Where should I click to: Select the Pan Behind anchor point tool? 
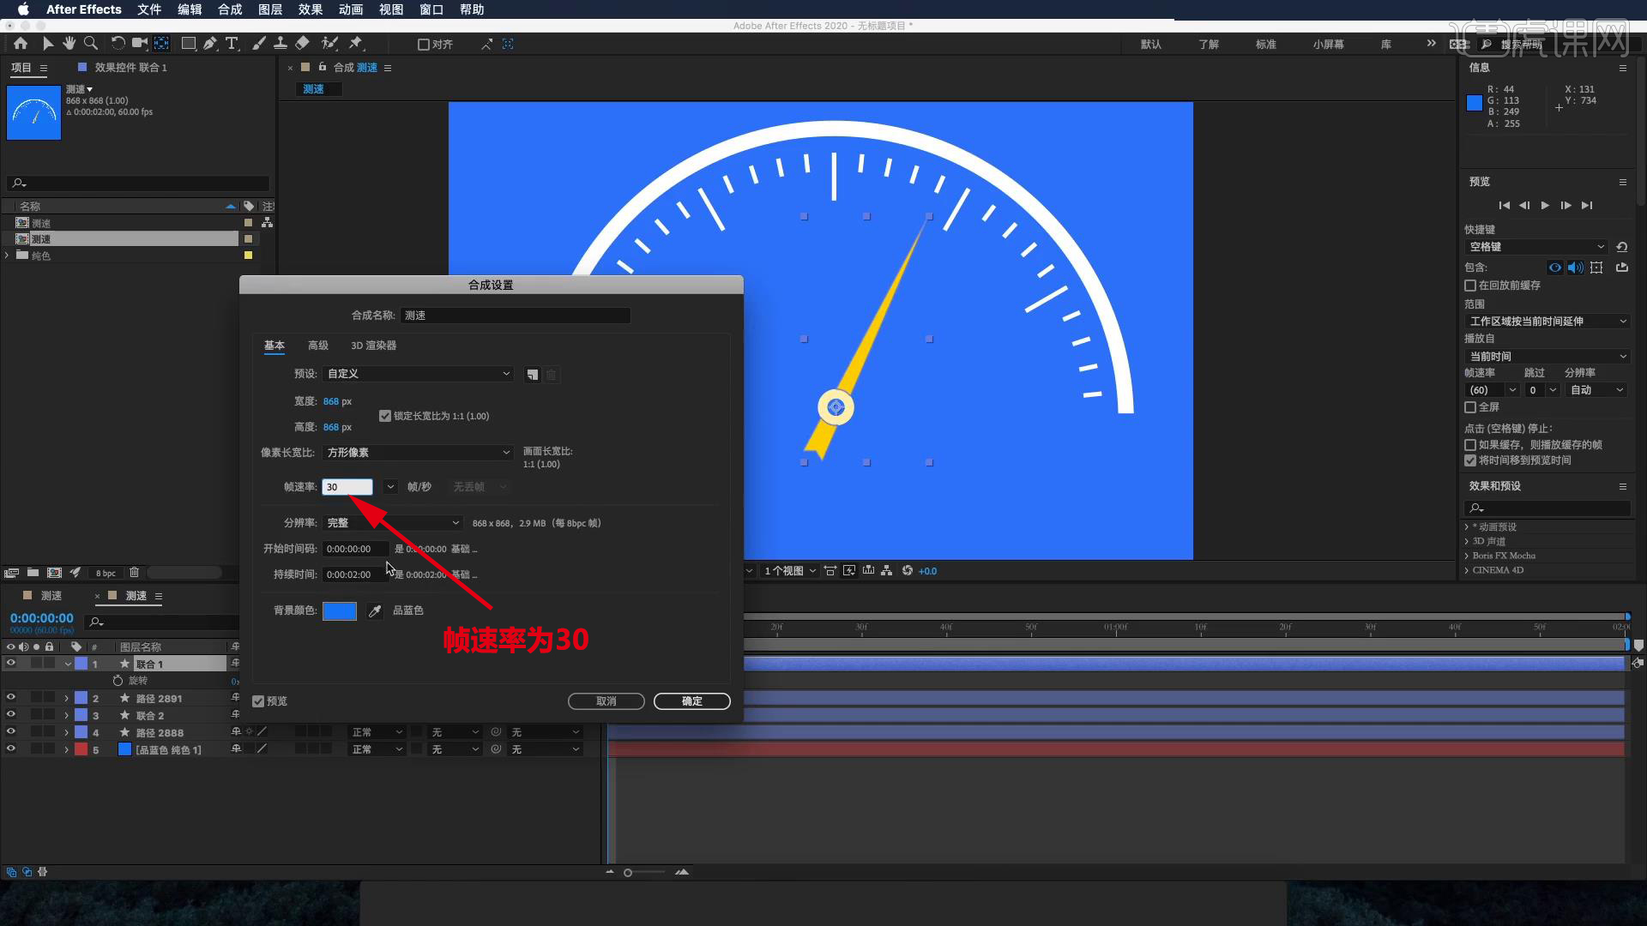coord(161,44)
